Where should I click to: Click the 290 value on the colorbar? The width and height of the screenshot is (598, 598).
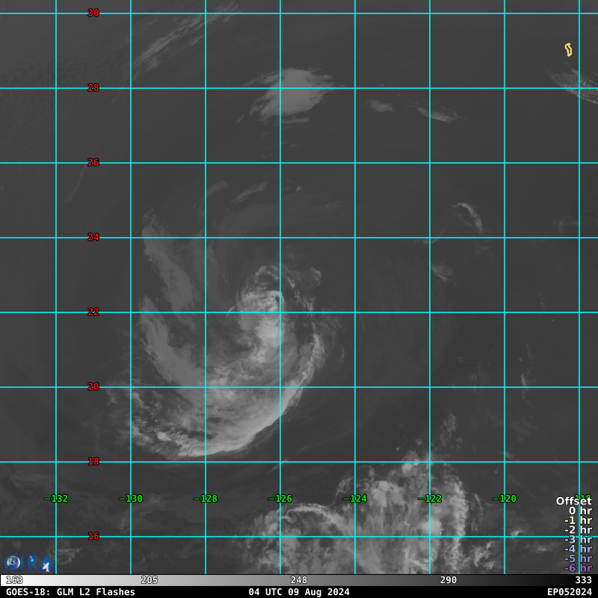pos(449,580)
